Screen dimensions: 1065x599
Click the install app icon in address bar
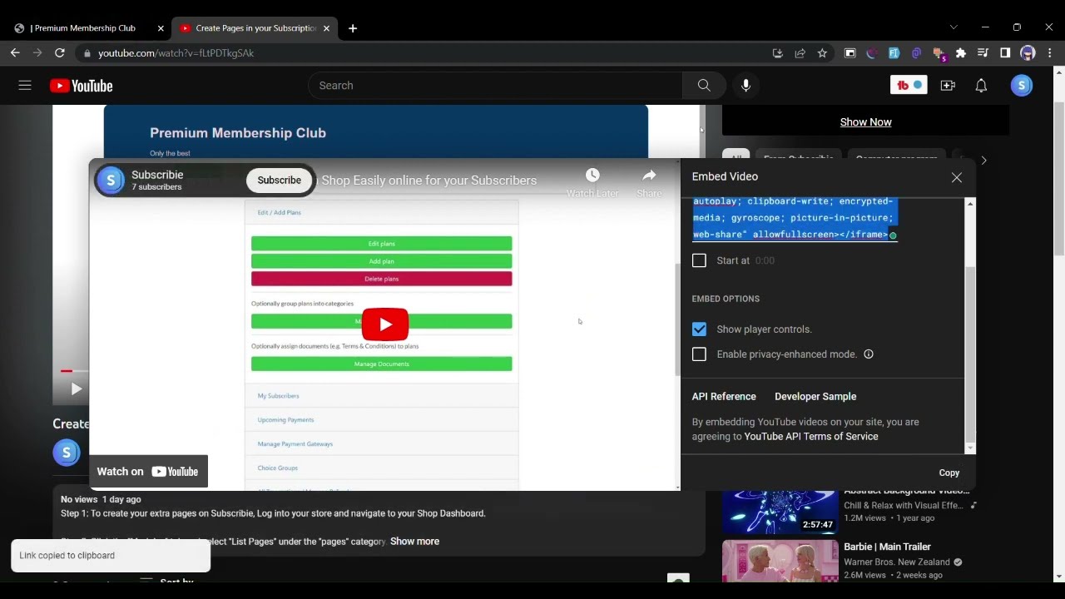(777, 53)
